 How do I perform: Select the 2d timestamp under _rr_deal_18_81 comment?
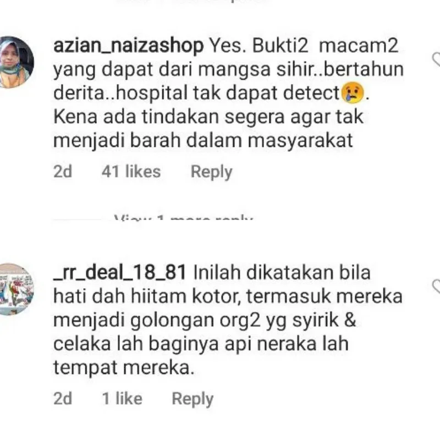coord(63,398)
